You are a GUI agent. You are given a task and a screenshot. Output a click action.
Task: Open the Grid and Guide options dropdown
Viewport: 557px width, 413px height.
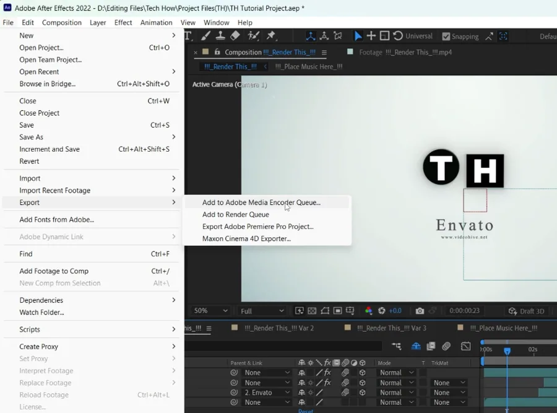[x=350, y=311]
